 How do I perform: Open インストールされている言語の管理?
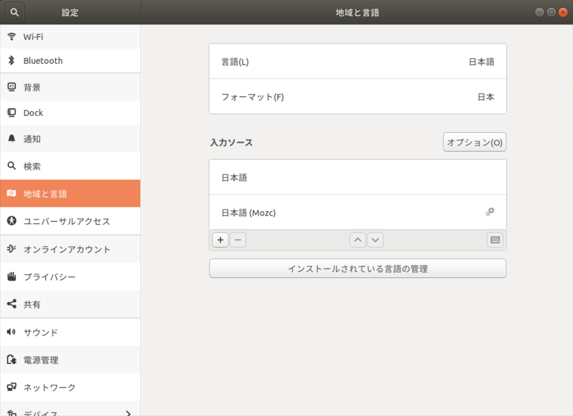(358, 268)
